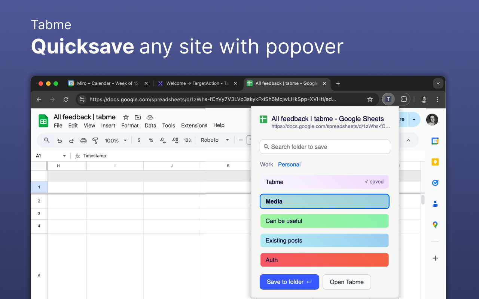Select the Personal space in Tabme popover
Image resolution: width=479 pixels, height=299 pixels.
coord(289,164)
